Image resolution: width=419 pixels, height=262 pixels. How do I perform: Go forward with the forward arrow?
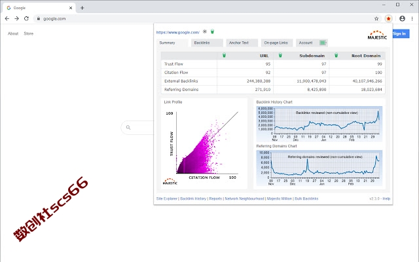16,18
